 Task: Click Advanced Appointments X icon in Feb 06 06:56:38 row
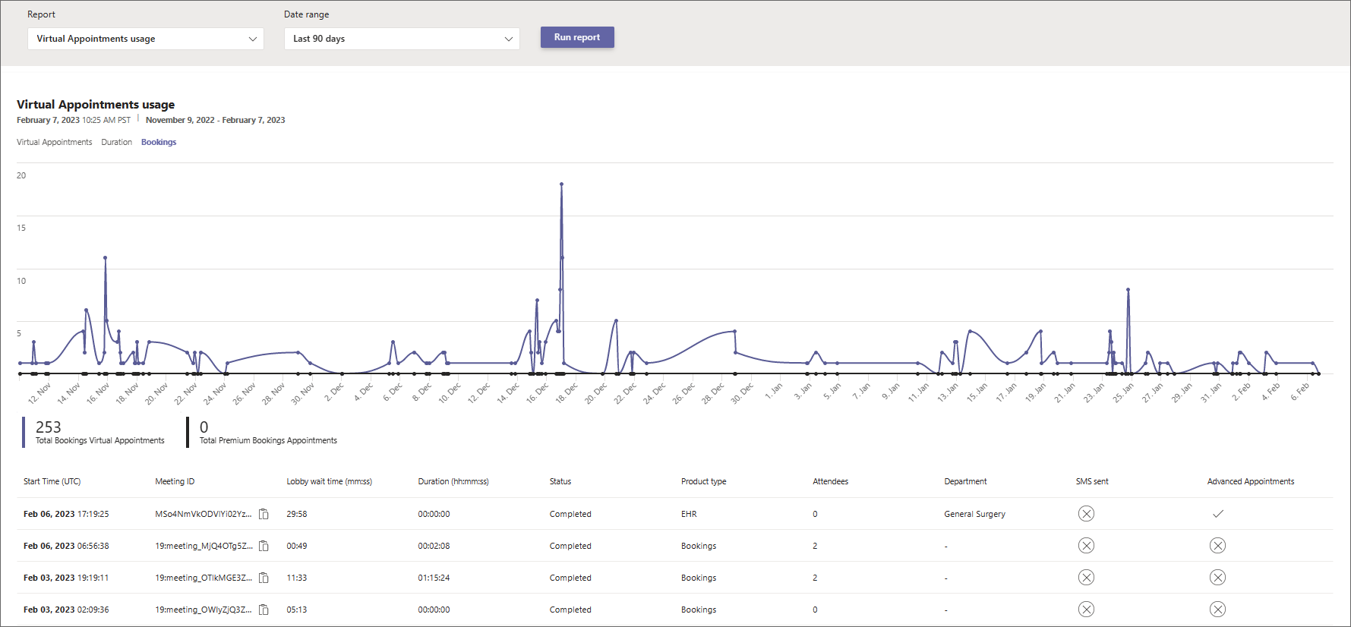pos(1217,546)
